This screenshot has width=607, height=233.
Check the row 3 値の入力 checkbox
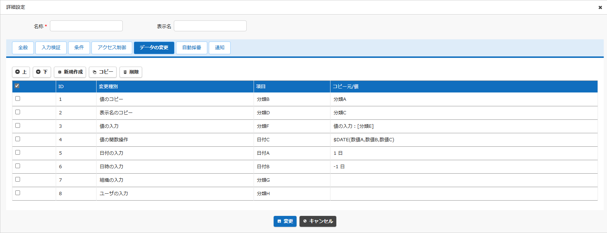pyautogui.click(x=18, y=126)
